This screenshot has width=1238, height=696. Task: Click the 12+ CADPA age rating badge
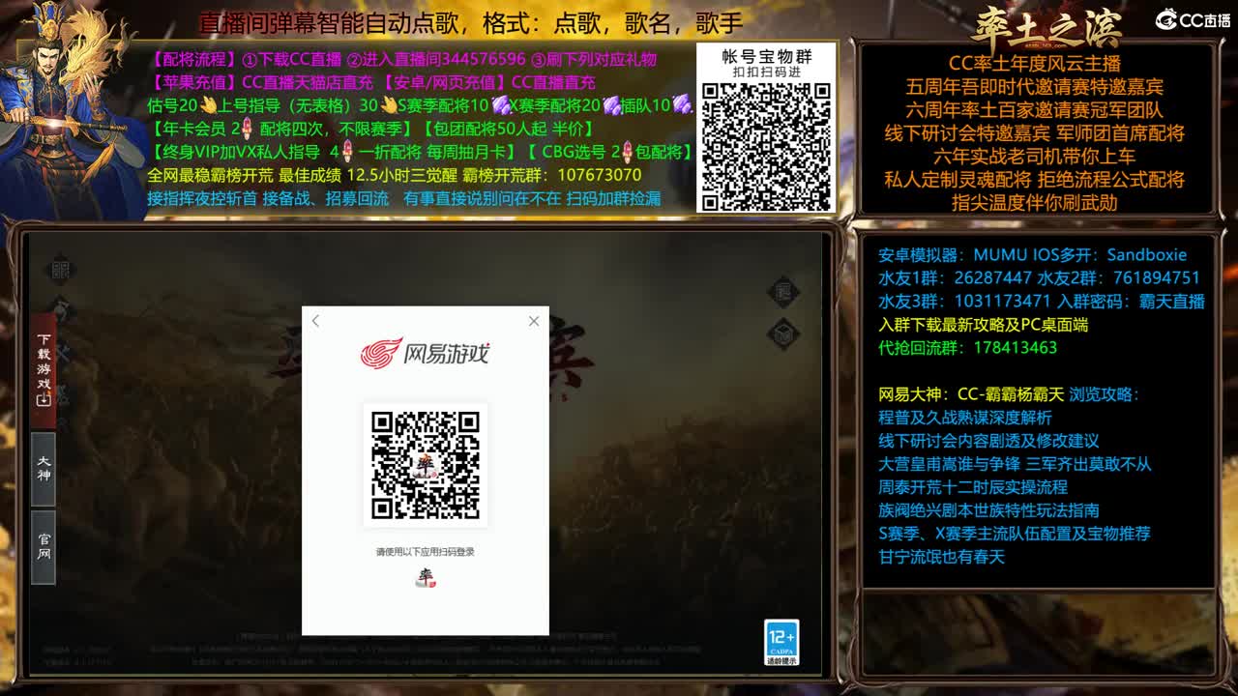pyautogui.click(x=781, y=643)
